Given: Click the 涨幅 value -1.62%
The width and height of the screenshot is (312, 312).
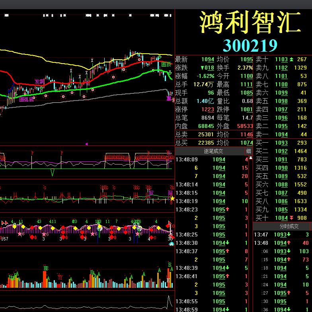Looking at the screenshot, I should (x=205, y=76).
